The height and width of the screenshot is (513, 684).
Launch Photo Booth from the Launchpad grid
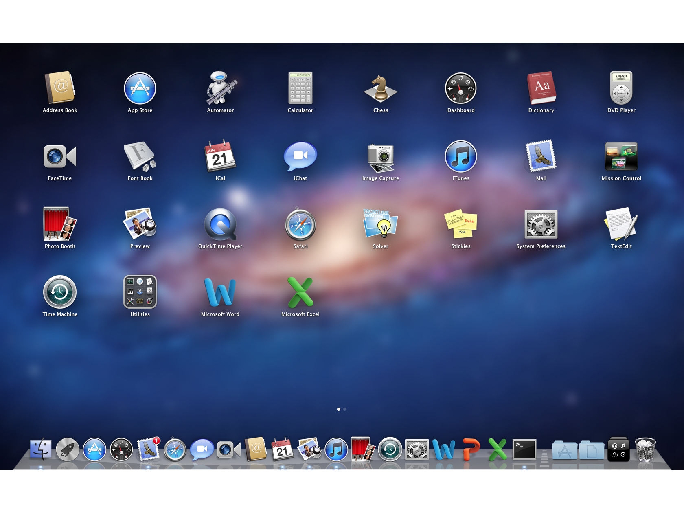tap(60, 224)
